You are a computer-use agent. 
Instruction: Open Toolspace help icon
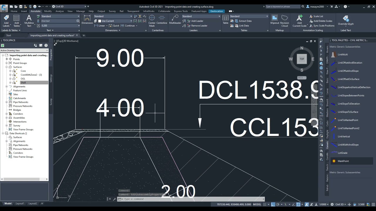click(x=46, y=45)
